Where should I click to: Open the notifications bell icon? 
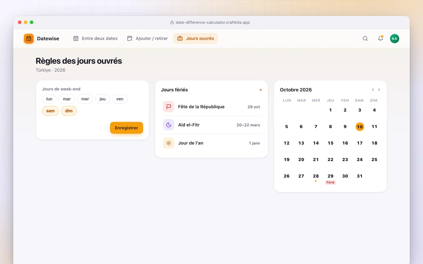click(380, 39)
